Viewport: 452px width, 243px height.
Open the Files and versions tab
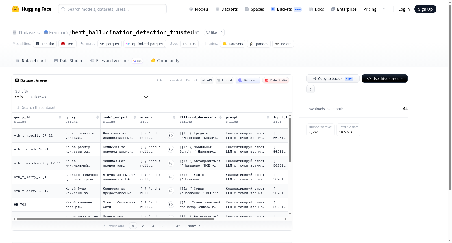coord(116,61)
